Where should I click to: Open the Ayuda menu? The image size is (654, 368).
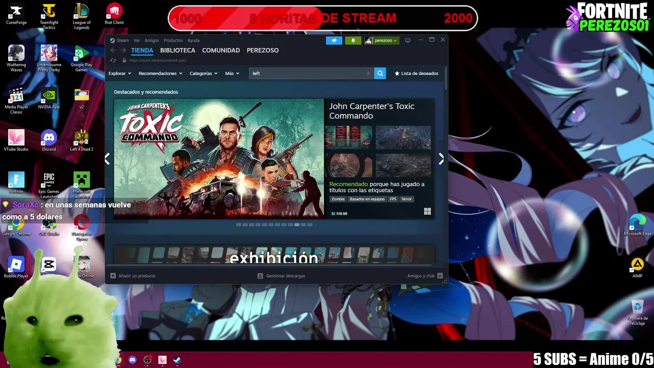click(194, 40)
